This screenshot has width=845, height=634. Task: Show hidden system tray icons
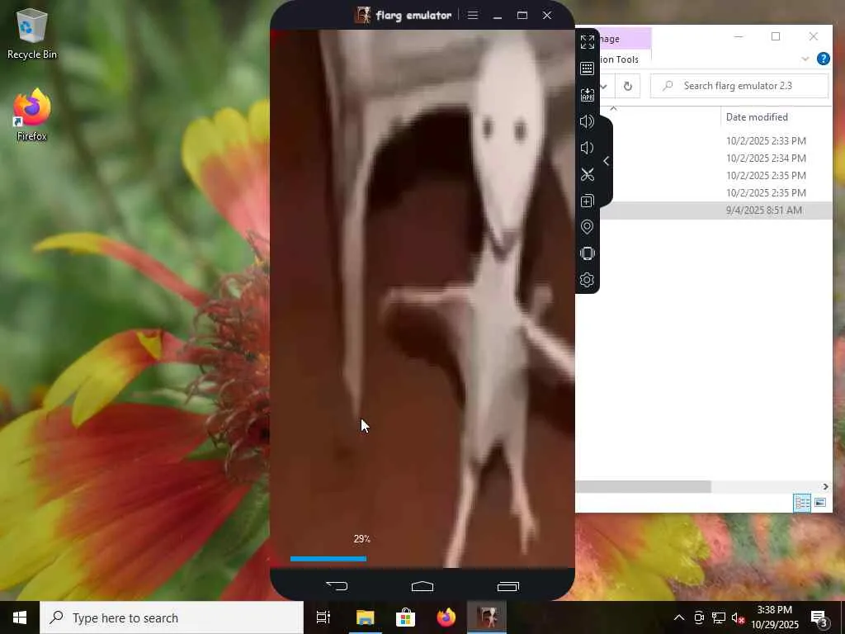[679, 617]
